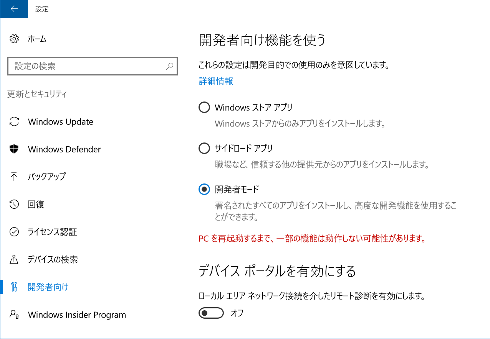The height and width of the screenshot is (339, 490).
Task: Click the backup upward arrow icon
Action: [x=14, y=177]
